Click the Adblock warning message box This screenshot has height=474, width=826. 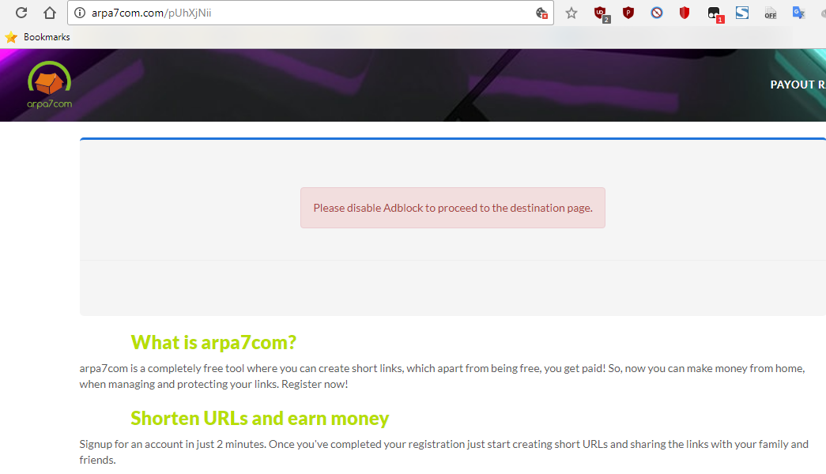point(452,207)
